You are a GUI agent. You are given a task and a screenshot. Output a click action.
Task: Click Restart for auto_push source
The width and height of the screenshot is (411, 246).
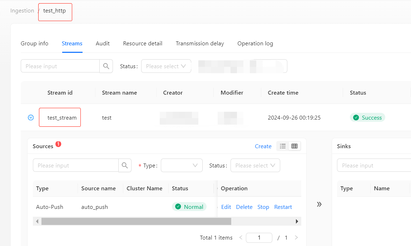(x=283, y=207)
